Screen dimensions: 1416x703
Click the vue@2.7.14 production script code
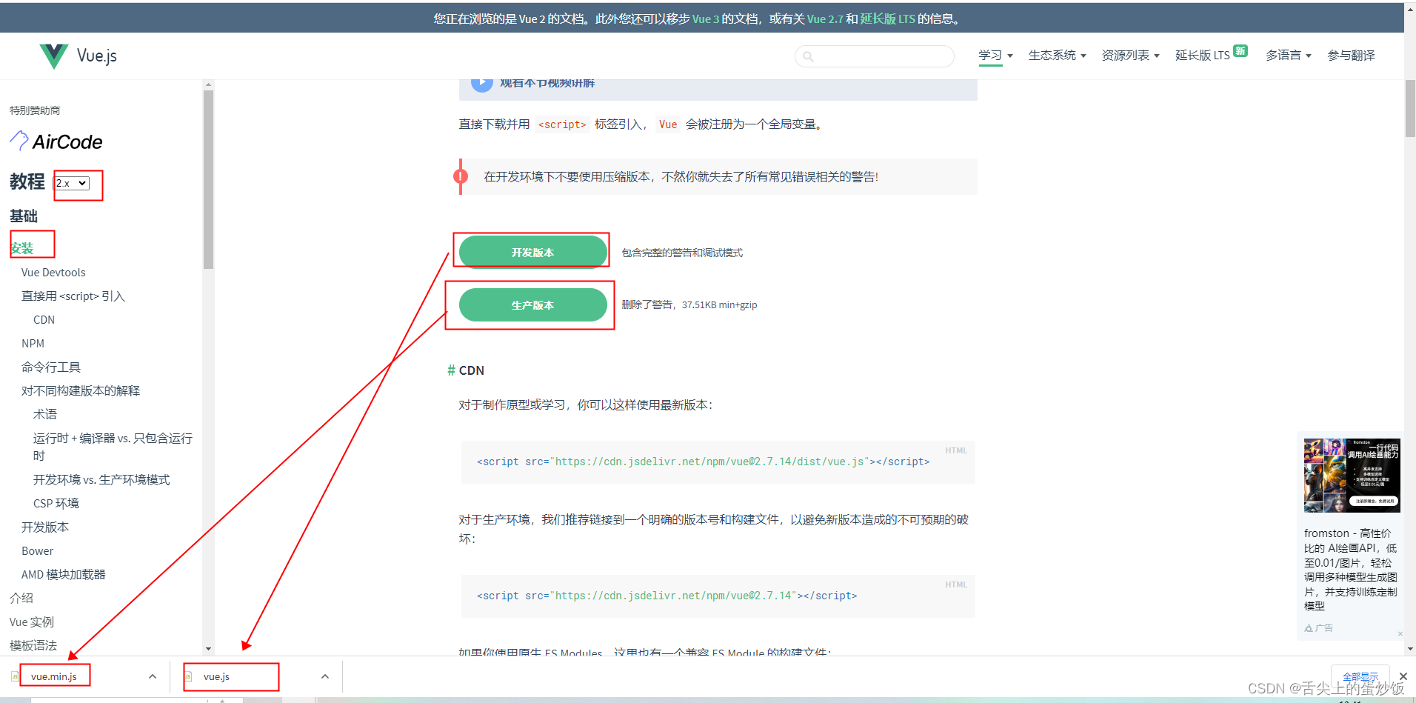click(x=718, y=596)
